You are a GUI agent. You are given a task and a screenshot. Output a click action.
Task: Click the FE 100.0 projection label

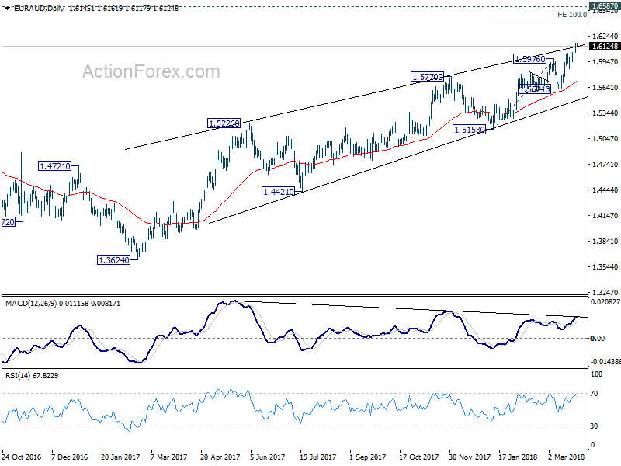coord(572,14)
